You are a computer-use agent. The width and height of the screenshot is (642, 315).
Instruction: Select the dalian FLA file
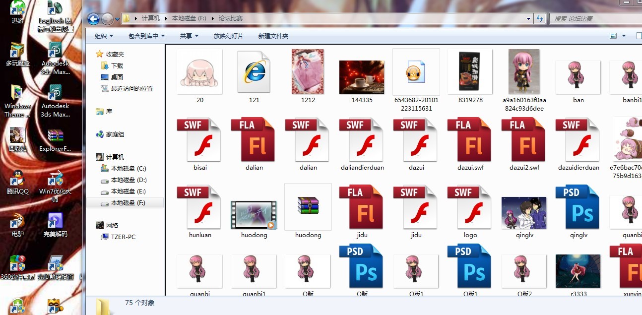click(x=254, y=144)
